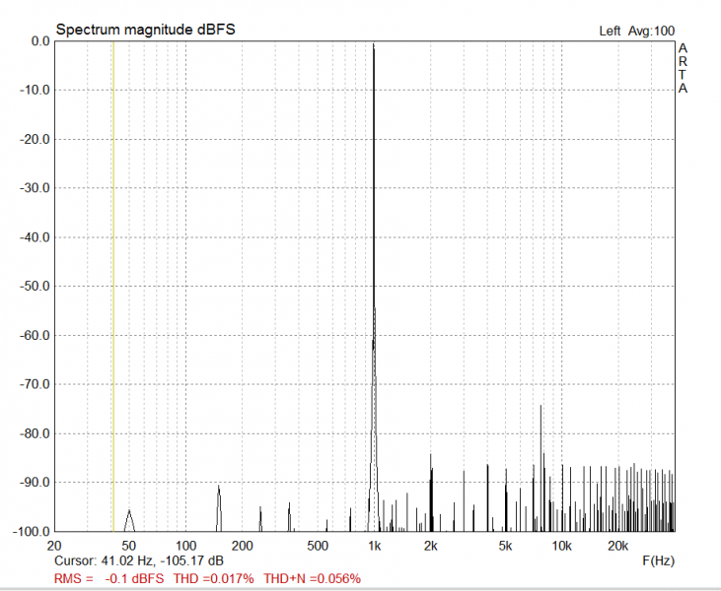Click the 2 kHz second harmonic peak
This screenshot has width=721, height=591.
point(431,492)
